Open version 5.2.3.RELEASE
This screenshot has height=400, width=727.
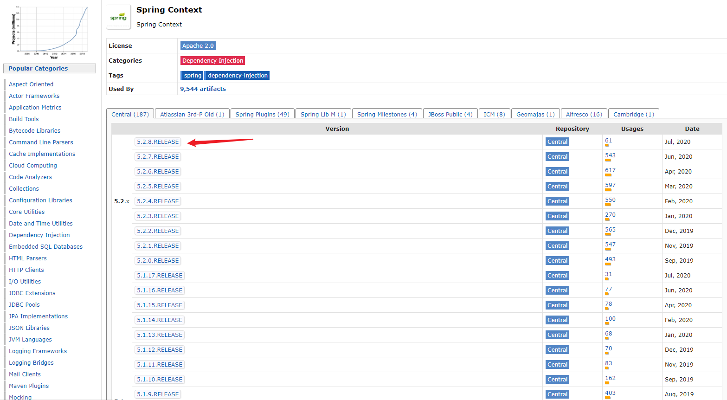click(158, 216)
